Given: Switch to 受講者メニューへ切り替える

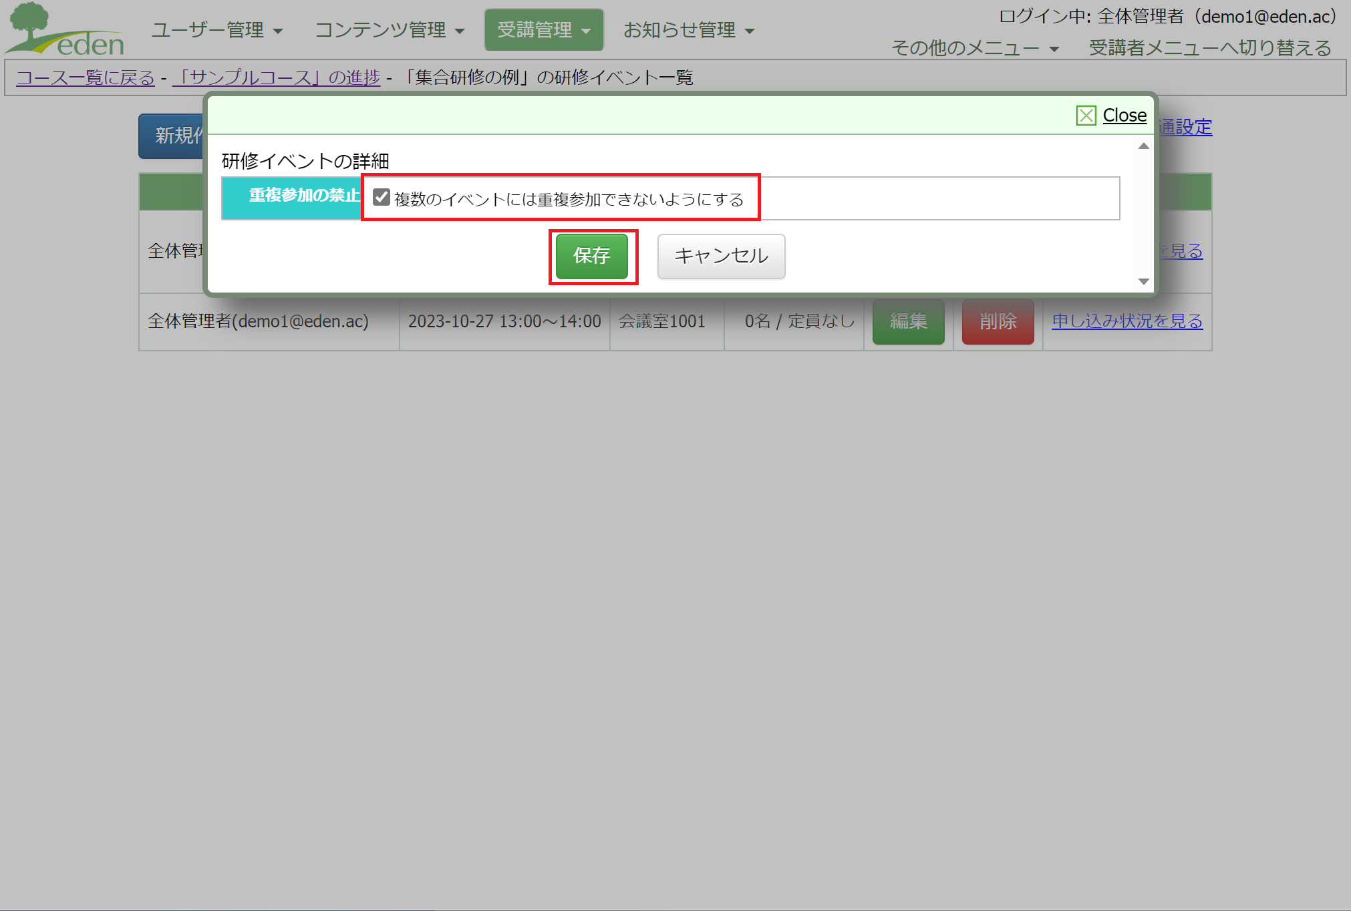Looking at the screenshot, I should (1209, 48).
